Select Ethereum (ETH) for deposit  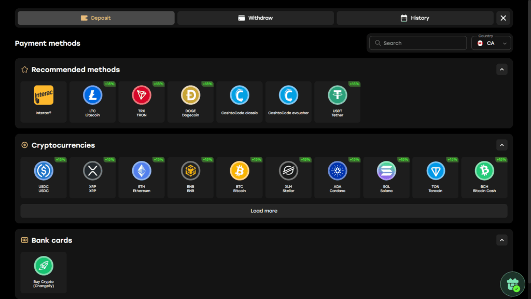tap(142, 178)
